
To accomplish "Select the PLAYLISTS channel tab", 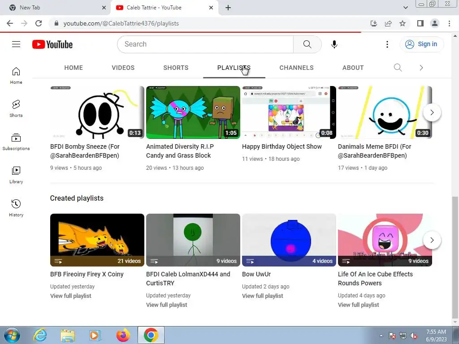I will pyautogui.click(x=234, y=68).
